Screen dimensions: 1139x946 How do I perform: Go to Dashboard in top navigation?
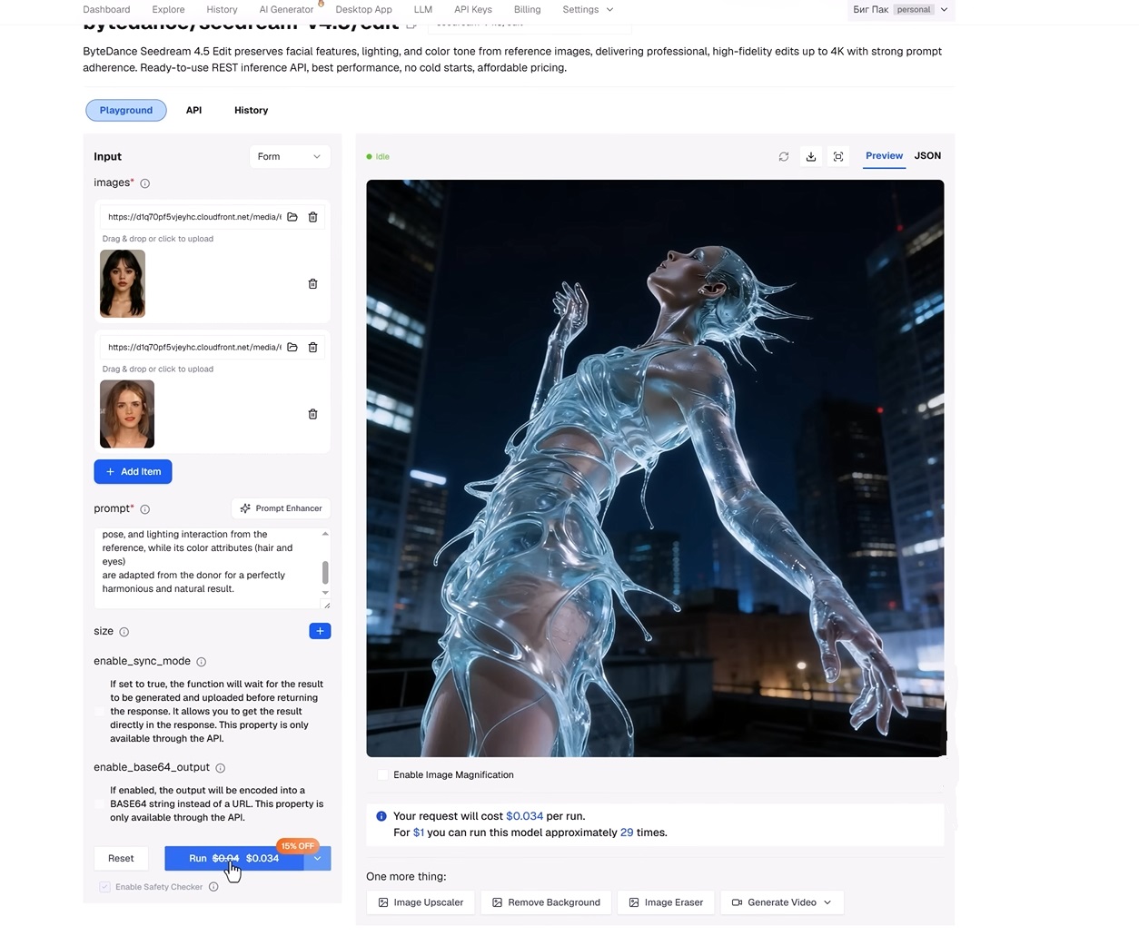(106, 9)
